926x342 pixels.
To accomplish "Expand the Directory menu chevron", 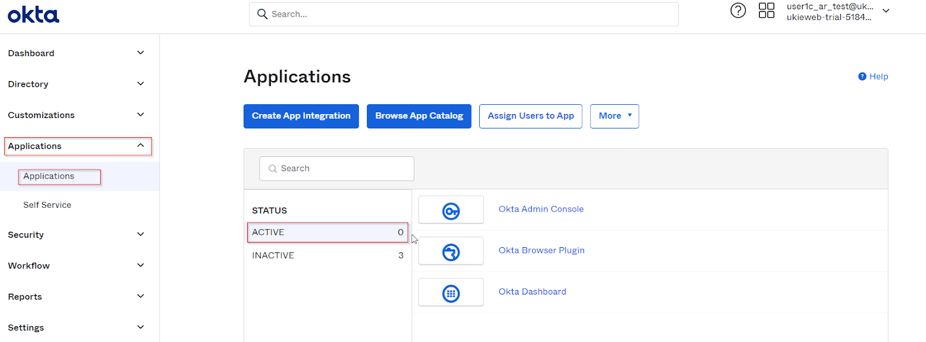I will coord(141,83).
